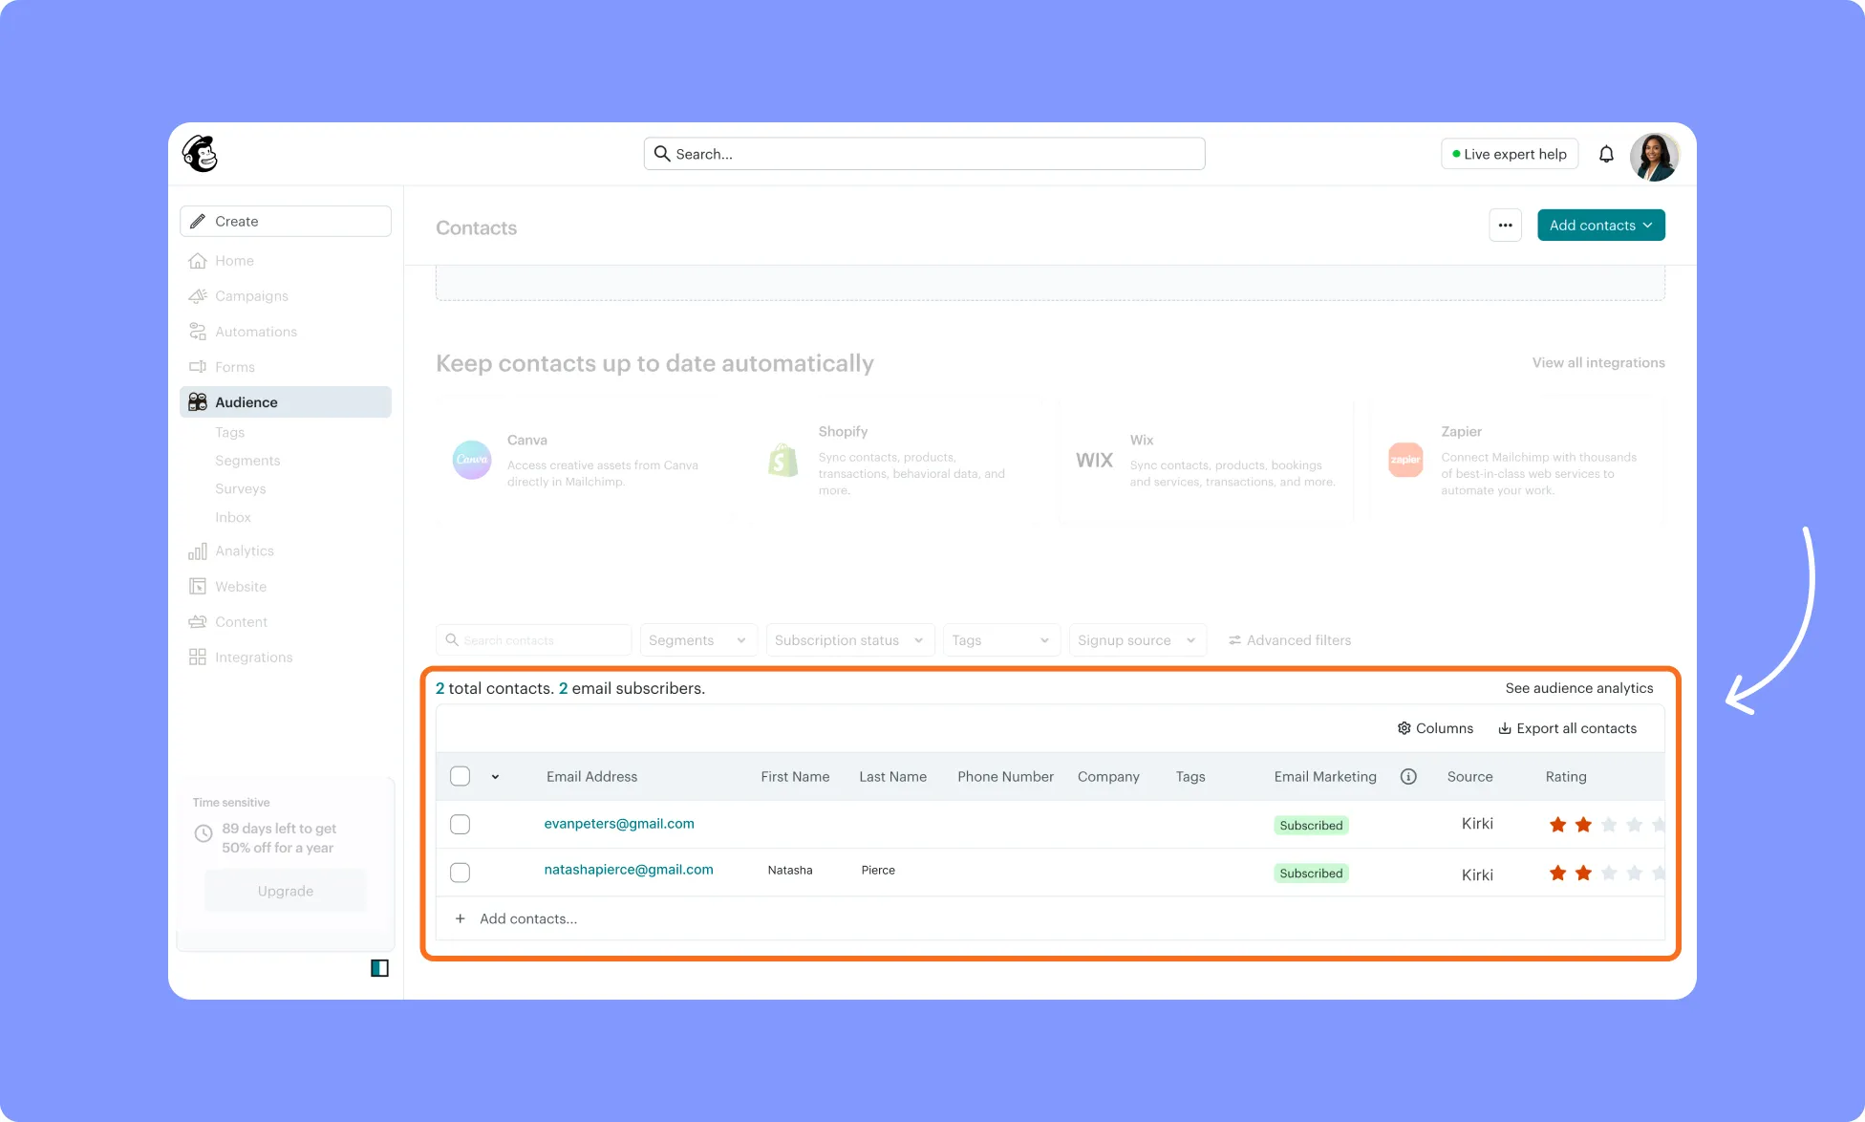Open evanpeters@gmail.com contact link
The height and width of the screenshot is (1122, 1865).
[x=618, y=824]
